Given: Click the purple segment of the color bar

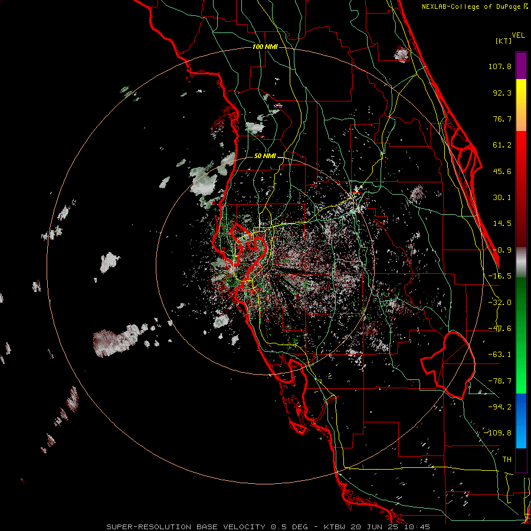Looking at the screenshot, I should [x=521, y=66].
